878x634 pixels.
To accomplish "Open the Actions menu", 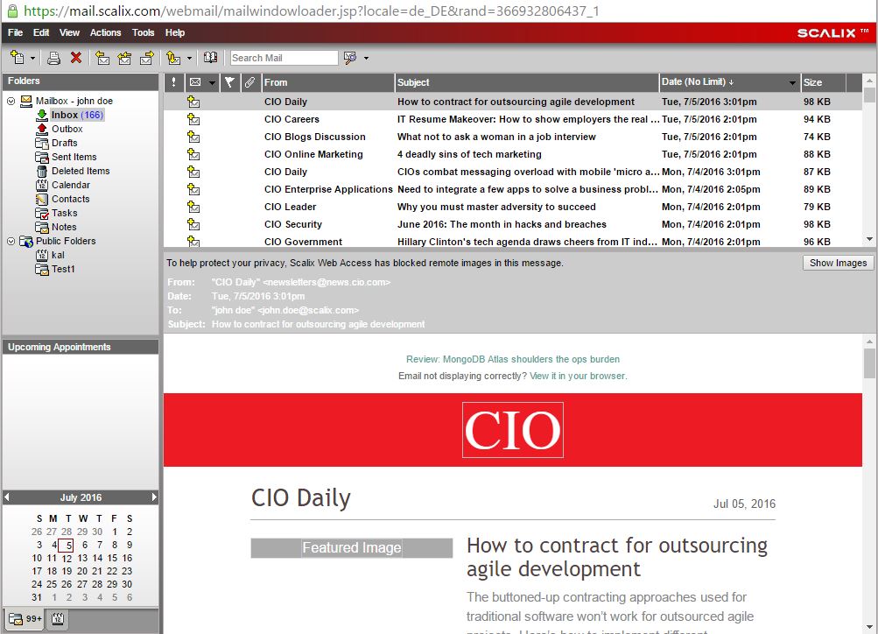I will 105,32.
